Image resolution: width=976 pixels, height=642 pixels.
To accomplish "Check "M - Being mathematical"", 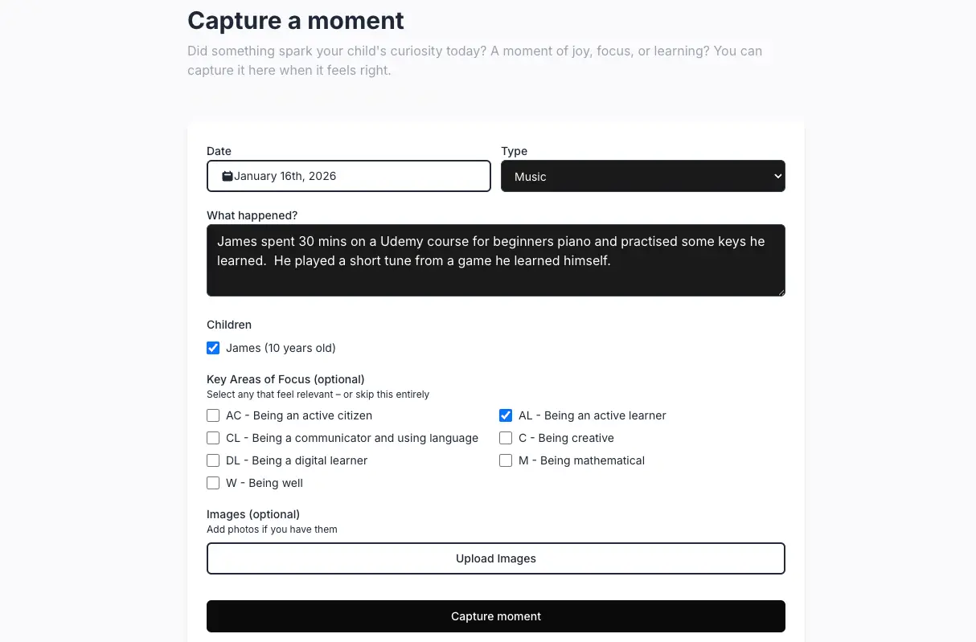I will (x=506, y=460).
